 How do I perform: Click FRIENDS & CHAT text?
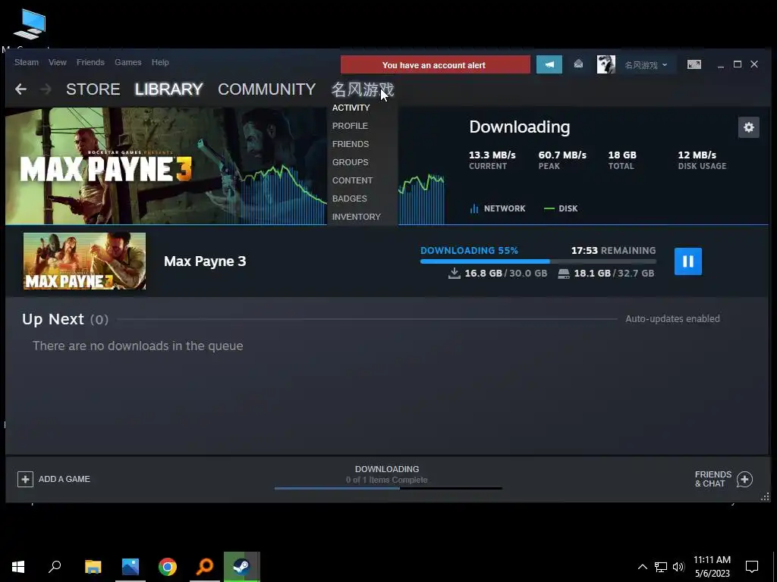pyautogui.click(x=713, y=479)
